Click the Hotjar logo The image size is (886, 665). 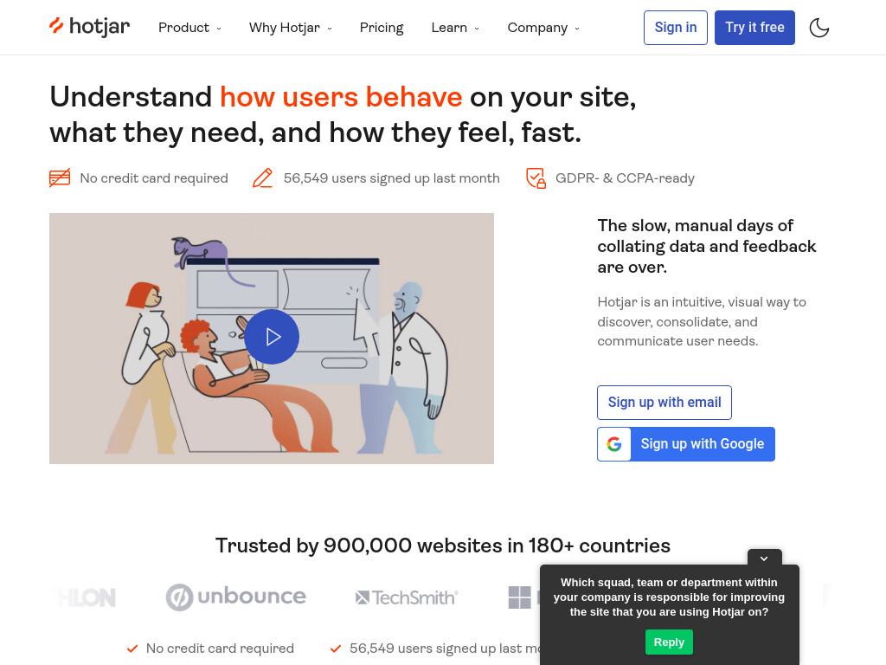(x=89, y=27)
